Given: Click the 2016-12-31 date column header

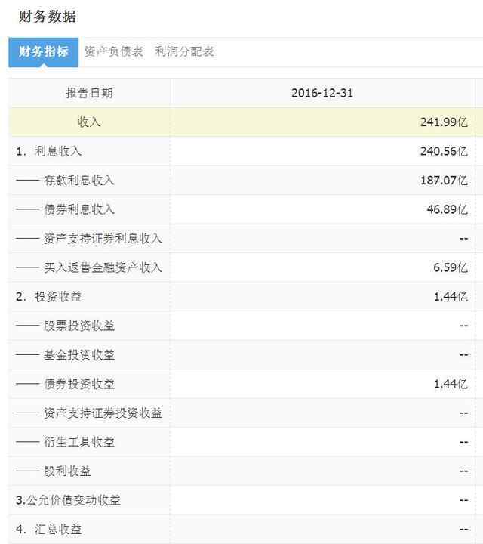Looking at the screenshot, I should click(x=322, y=93).
